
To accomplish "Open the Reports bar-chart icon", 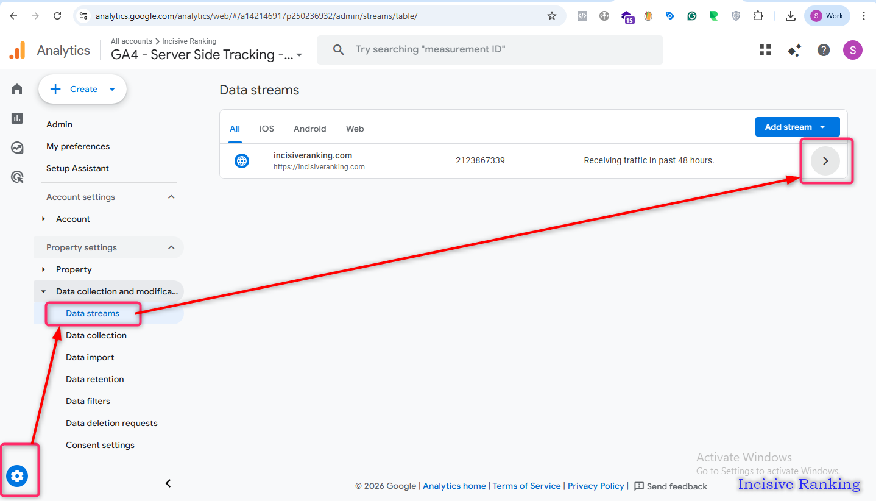I will click(17, 118).
